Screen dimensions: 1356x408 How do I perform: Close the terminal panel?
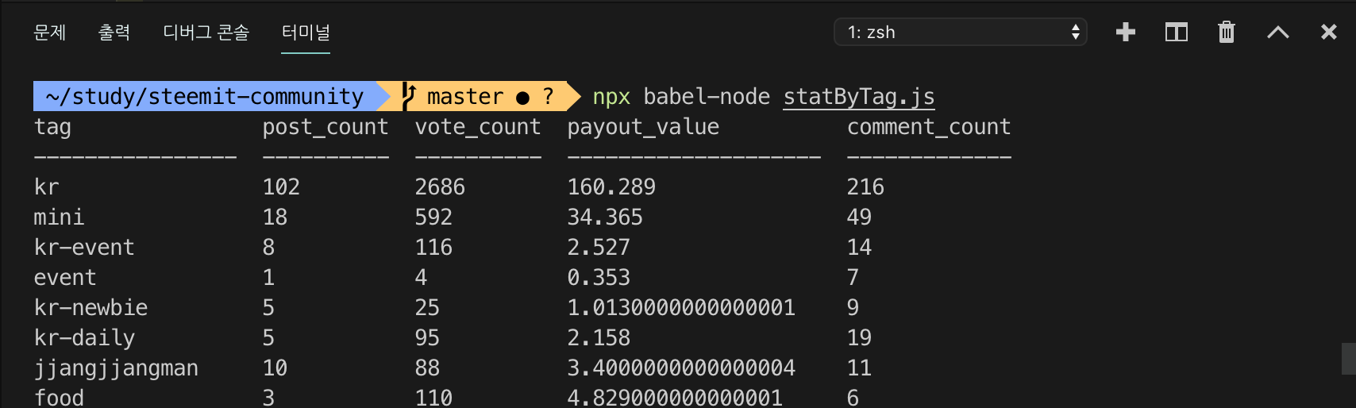[1328, 33]
